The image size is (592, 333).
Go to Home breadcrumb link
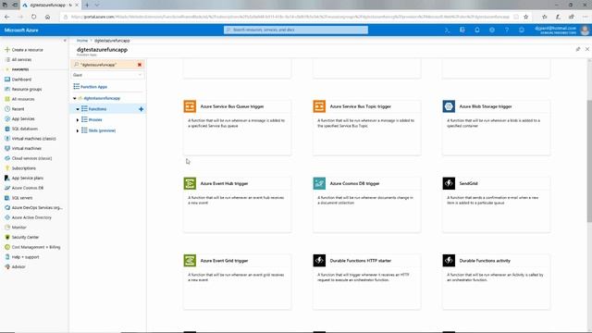click(x=82, y=41)
